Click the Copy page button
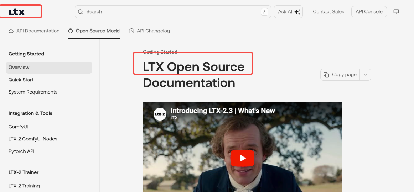 340,75
